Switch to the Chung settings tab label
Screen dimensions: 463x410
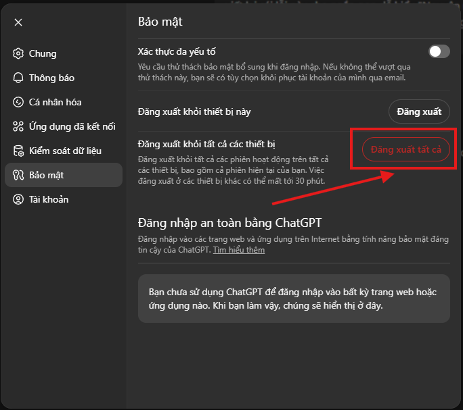(x=43, y=54)
